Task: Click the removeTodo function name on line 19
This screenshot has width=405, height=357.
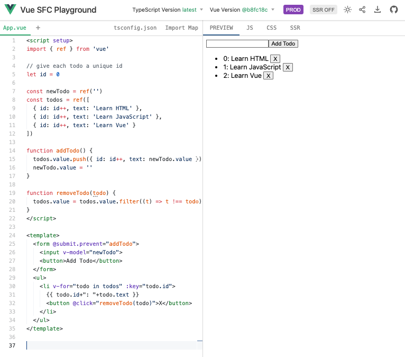Action: click(73, 193)
